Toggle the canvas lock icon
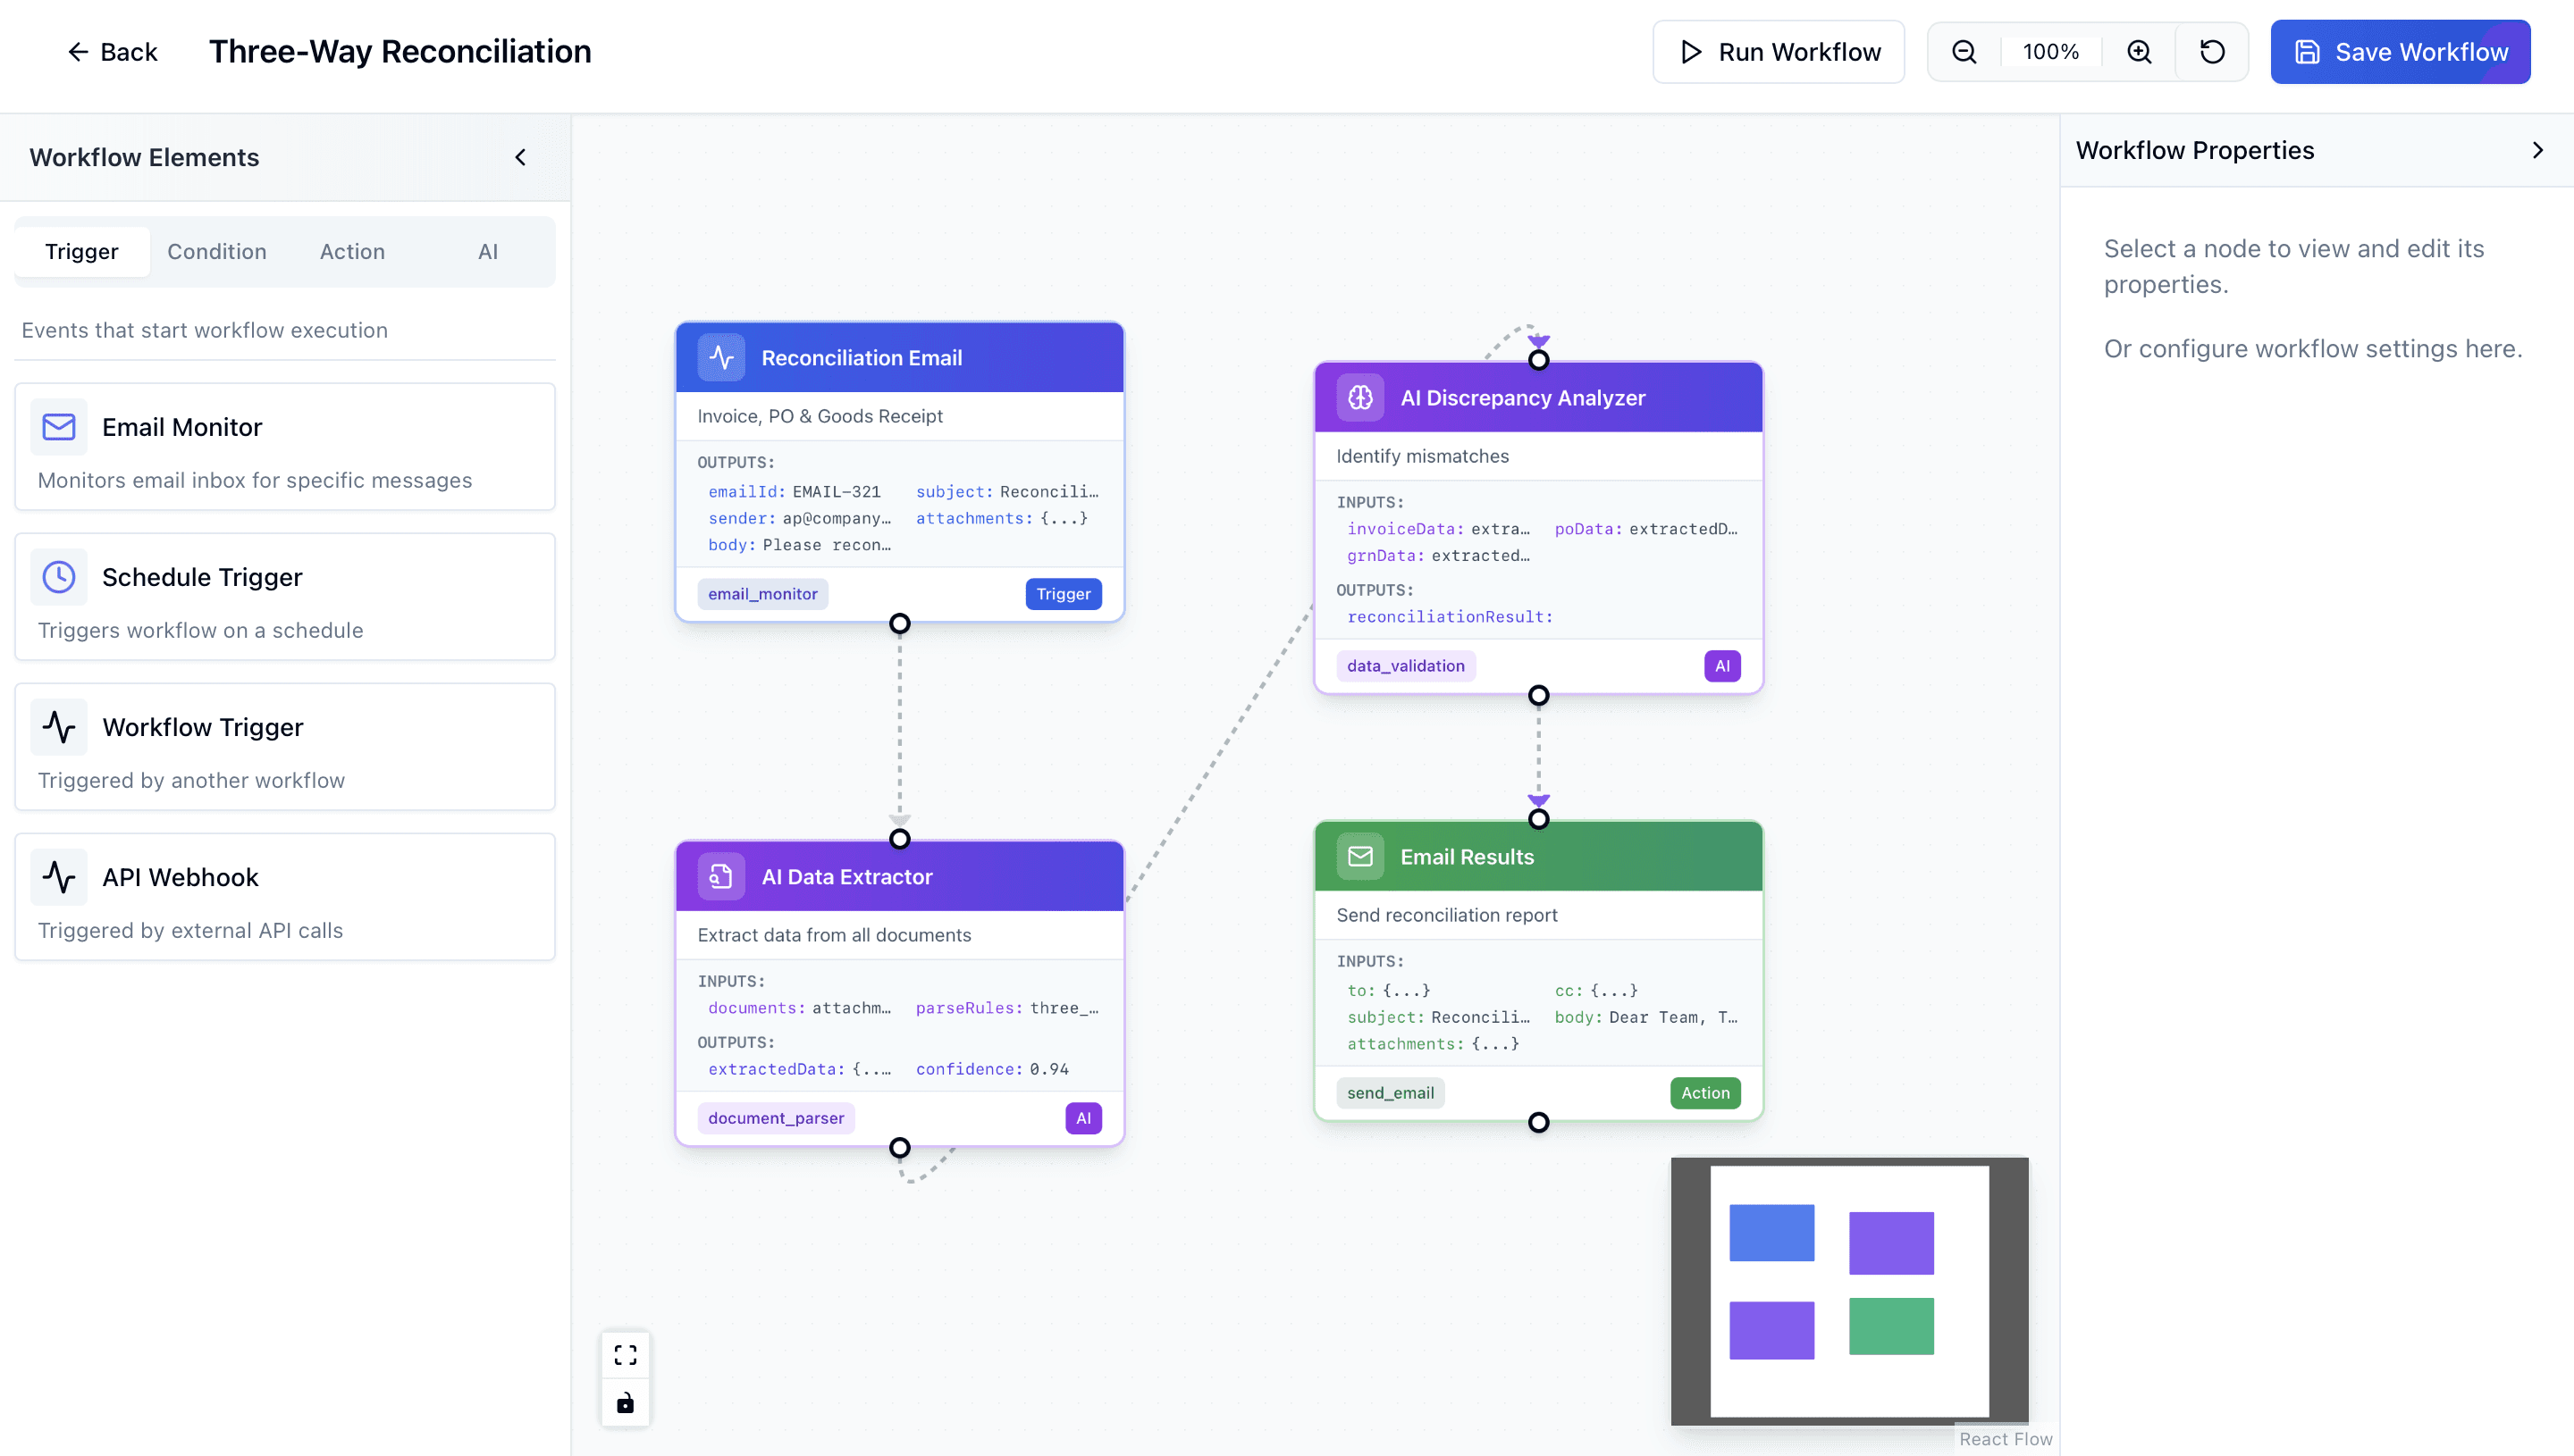Screen dimensions: 2574x1456 click(626, 1403)
